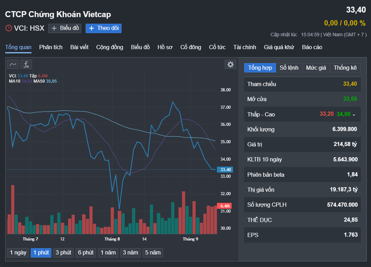Open the indicators function icon
The height and width of the screenshot is (267, 371).
pos(26,64)
